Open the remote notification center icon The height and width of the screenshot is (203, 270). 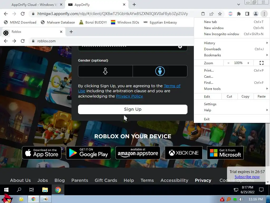pyautogui.click(x=261, y=190)
